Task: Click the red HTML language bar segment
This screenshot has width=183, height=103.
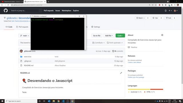Action: [157, 89]
